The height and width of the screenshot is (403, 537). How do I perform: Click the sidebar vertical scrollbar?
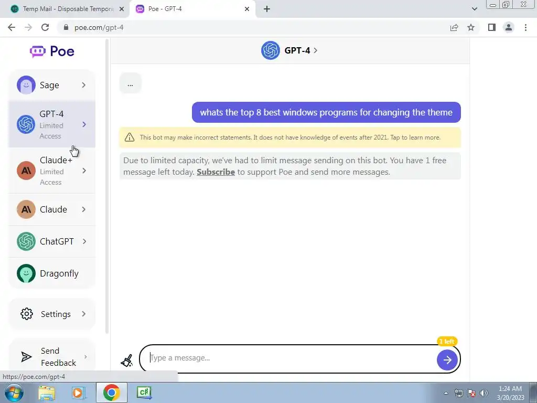pyautogui.click(x=107, y=186)
